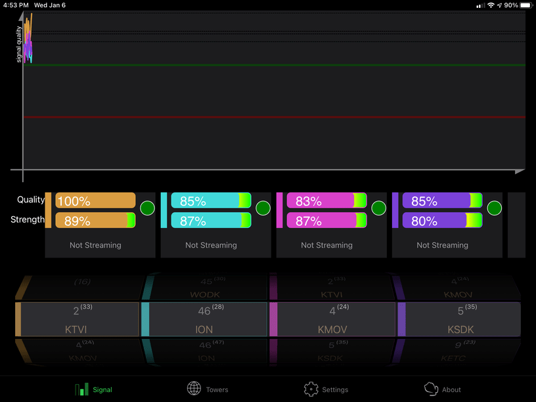The image size is (536, 402).
Task: Select the magenta 87% strength bar
Action: (x=326, y=221)
